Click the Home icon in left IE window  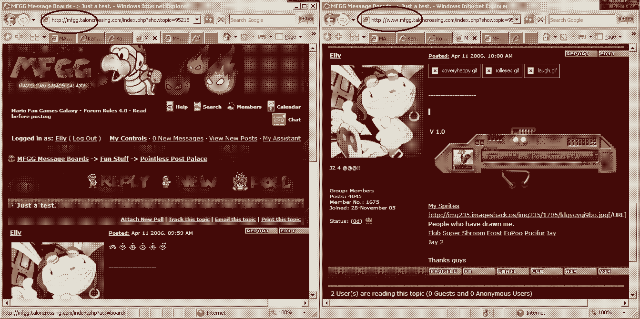click(227, 37)
